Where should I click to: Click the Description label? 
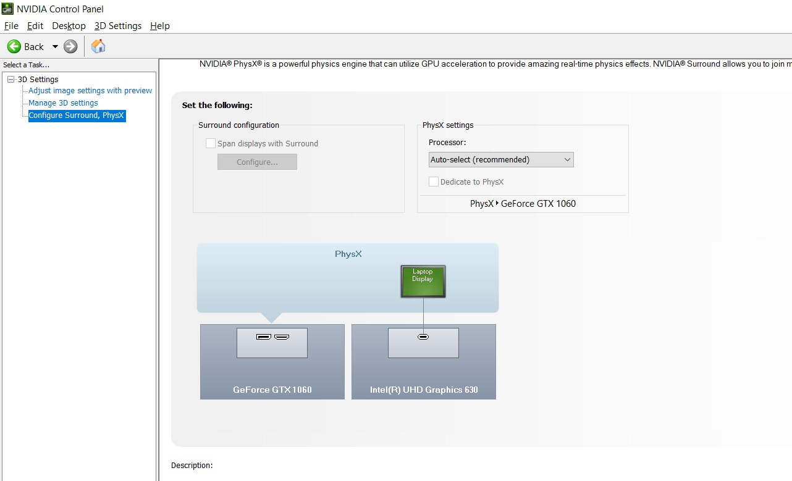(x=192, y=466)
